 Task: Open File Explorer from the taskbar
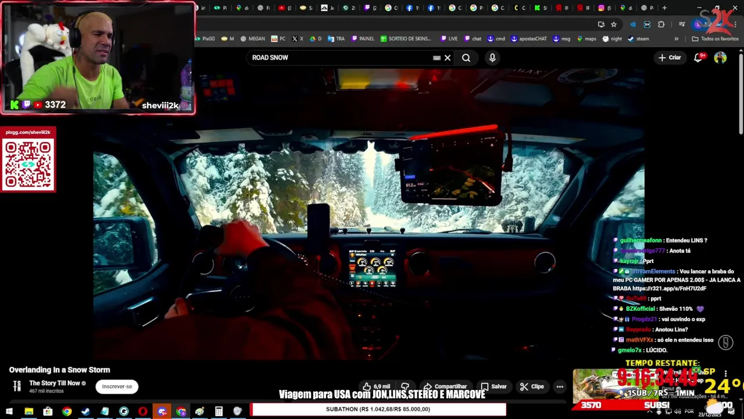(28, 411)
